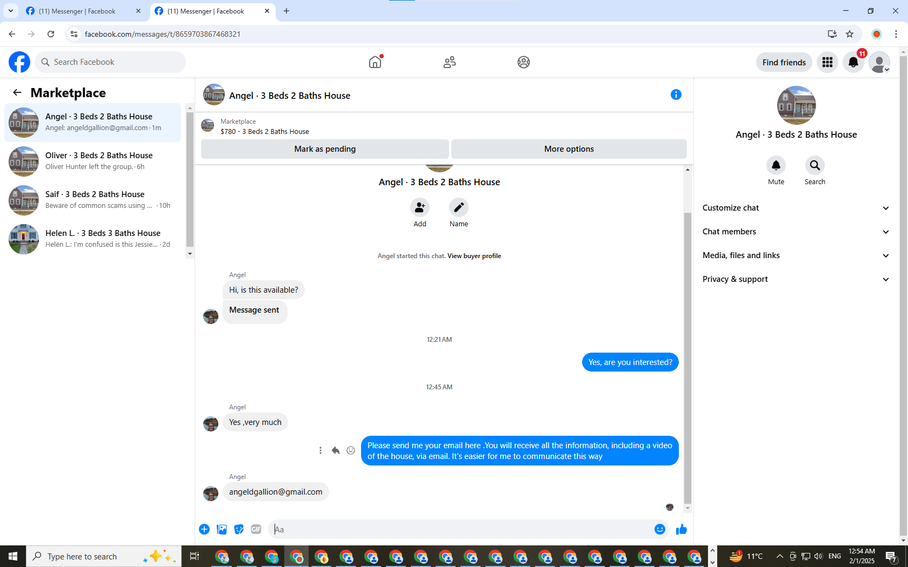Reply to the email request message
The image size is (908, 567).
tap(336, 450)
